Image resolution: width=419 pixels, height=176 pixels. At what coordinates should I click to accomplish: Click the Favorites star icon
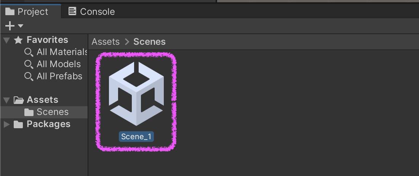click(x=18, y=40)
